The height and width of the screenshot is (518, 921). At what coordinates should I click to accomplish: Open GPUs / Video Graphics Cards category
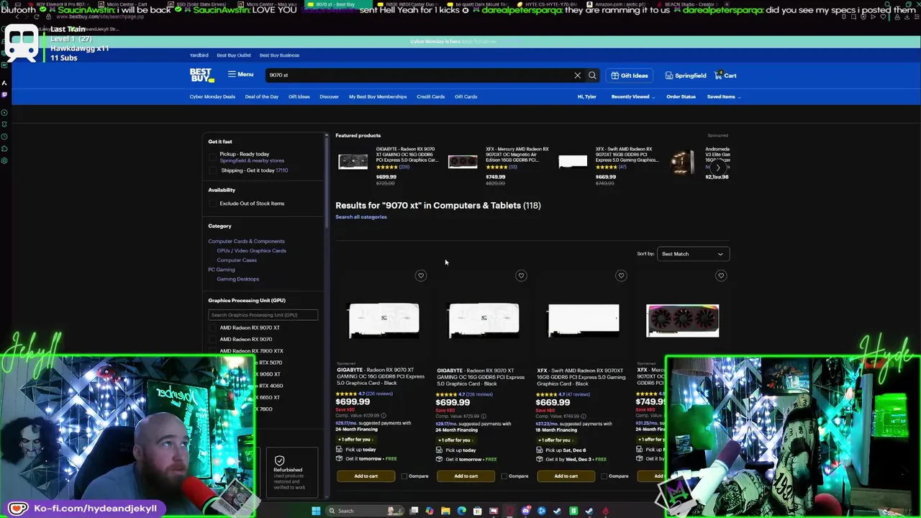[x=251, y=250]
